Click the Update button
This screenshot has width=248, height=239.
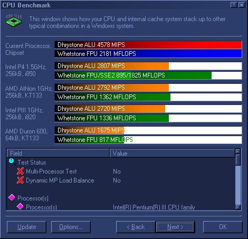point(26,227)
